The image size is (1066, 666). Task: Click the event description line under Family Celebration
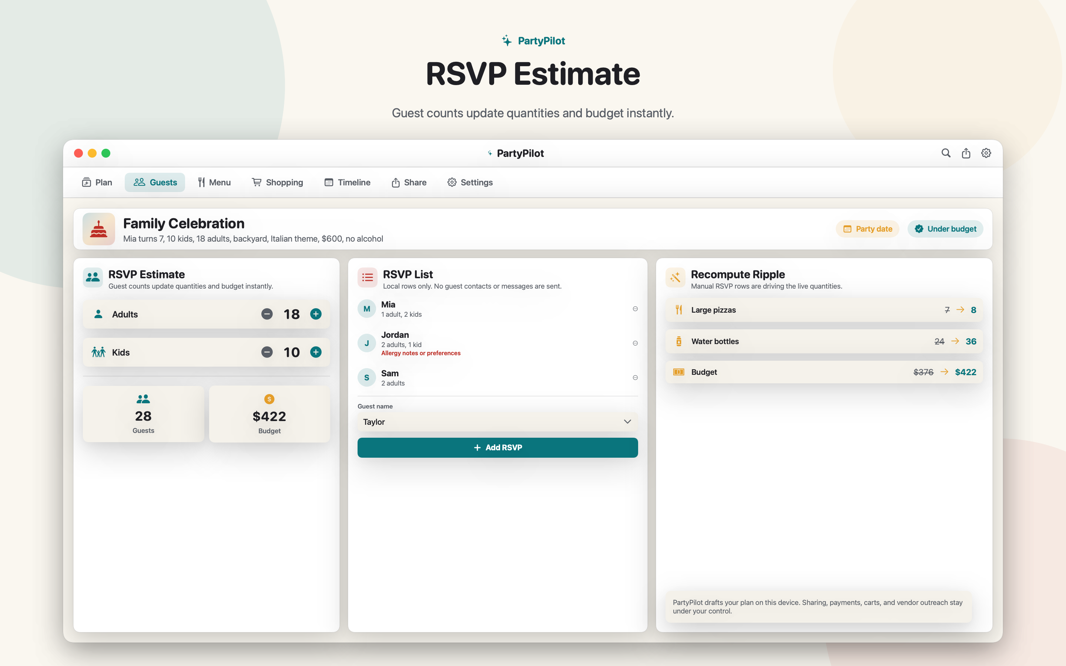tap(253, 239)
